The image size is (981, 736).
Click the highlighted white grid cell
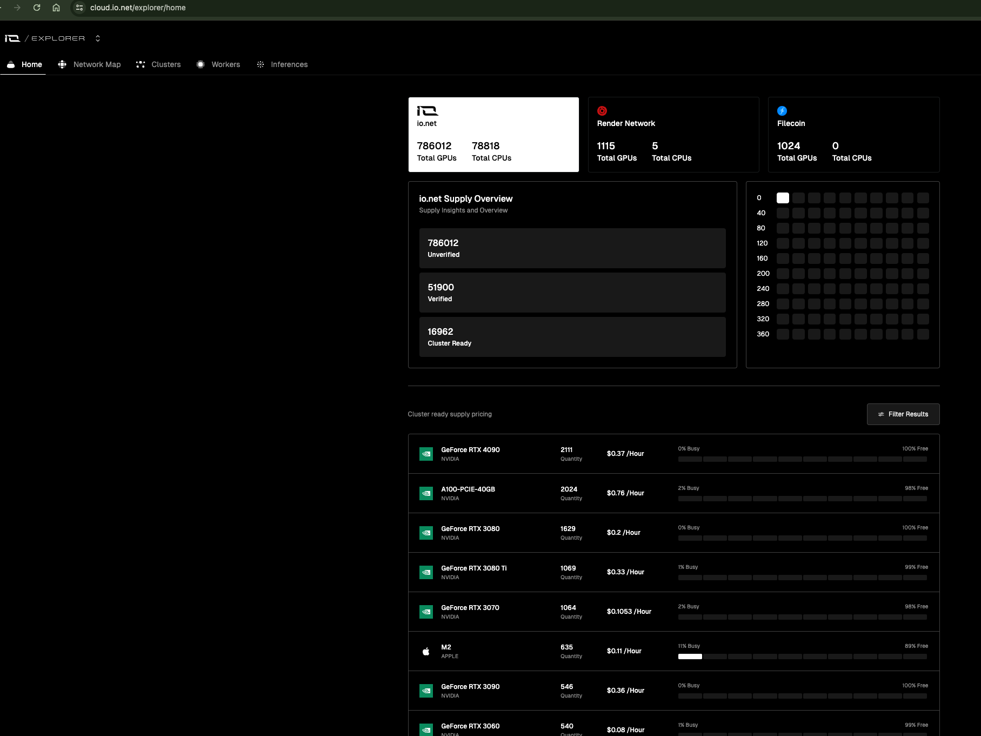[x=783, y=198]
